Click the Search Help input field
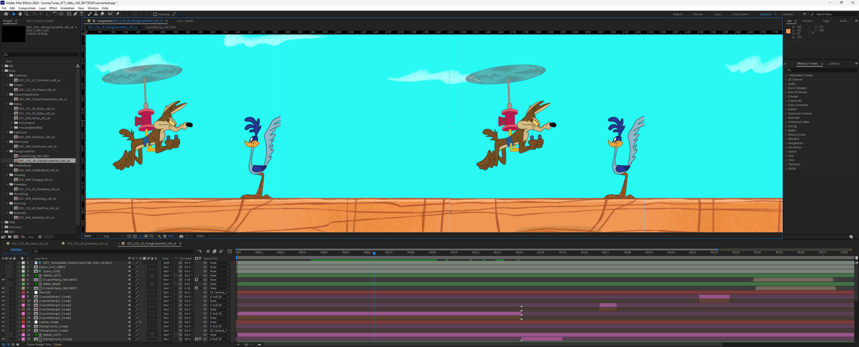The height and width of the screenshot is (347, 859). point(835,14)
